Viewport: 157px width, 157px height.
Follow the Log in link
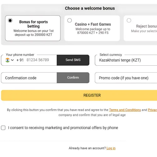111,148
